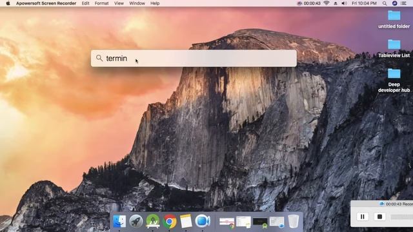The height and width of the screenshot is (232, 413).
Task: Open Notification Center list icon
Action: pos(403,3)
